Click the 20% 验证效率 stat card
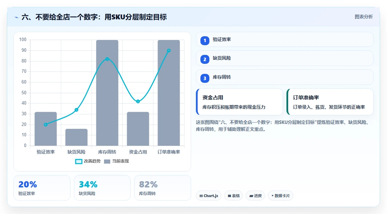This screenshot has width=387, height=214. tap(42, 188)
